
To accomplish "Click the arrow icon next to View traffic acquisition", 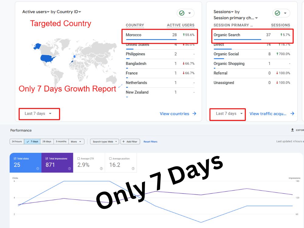I will (292, 114).
